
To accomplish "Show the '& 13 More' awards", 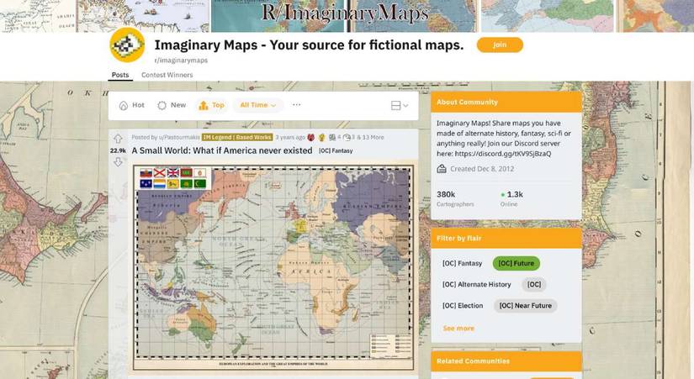I will [x=370, y=137].
